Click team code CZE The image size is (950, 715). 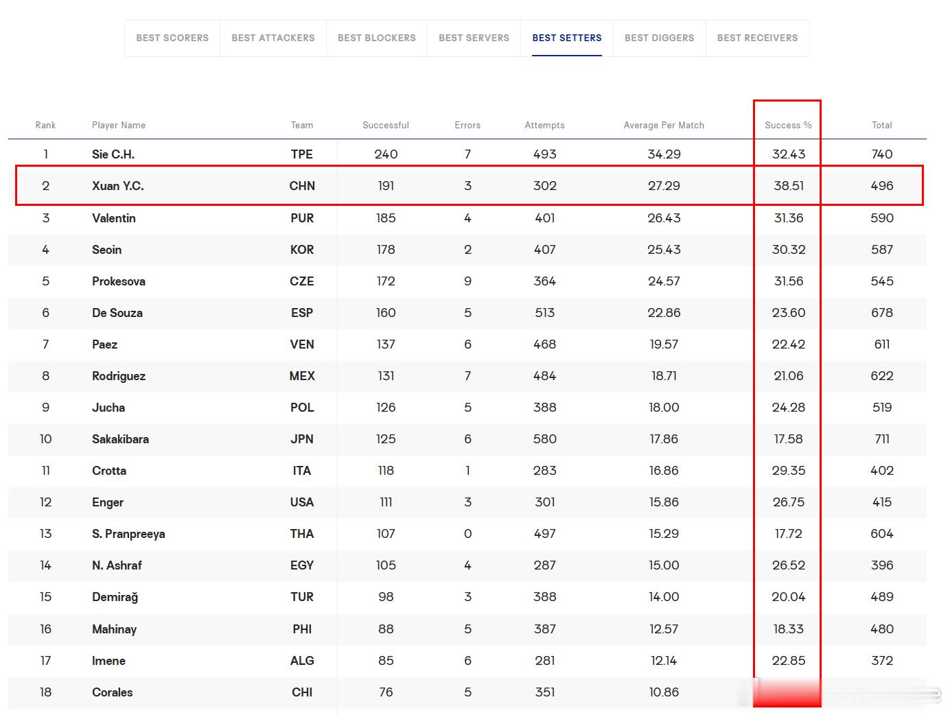302,281
